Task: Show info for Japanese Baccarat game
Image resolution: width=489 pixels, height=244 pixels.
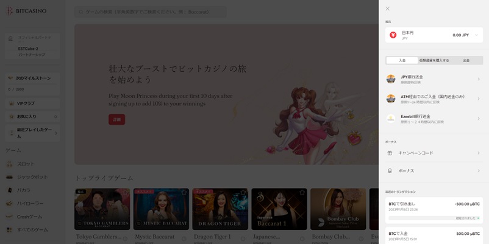Action: 302,239
